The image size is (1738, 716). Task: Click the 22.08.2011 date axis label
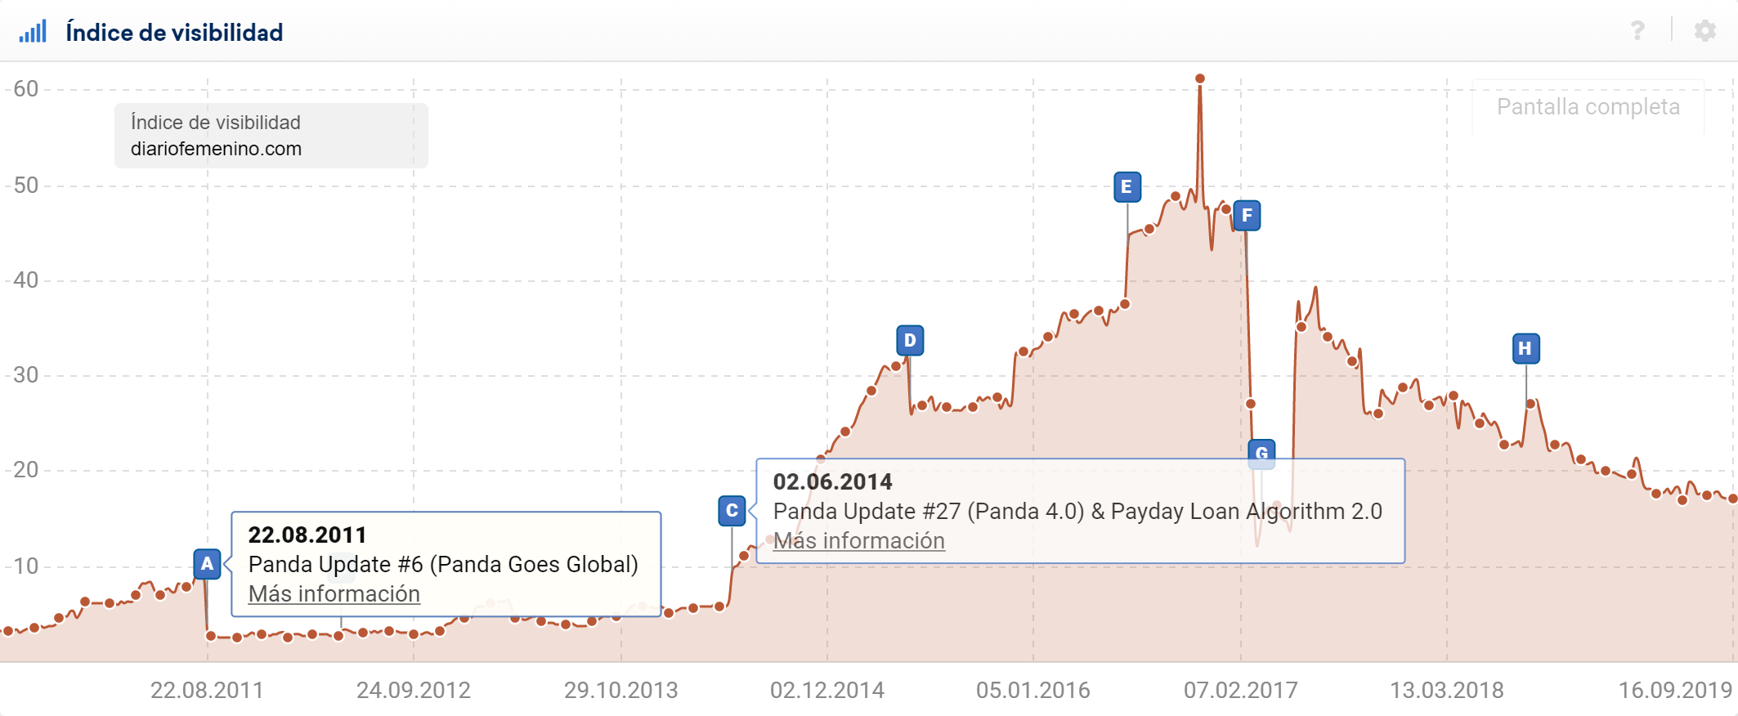pyautogui.click(x=207, y=691)
